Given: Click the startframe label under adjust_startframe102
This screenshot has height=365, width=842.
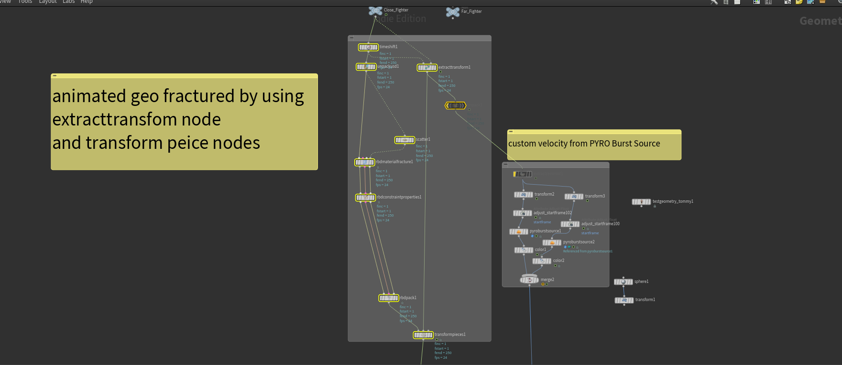Looking at the screenshot, I should 542,222.
